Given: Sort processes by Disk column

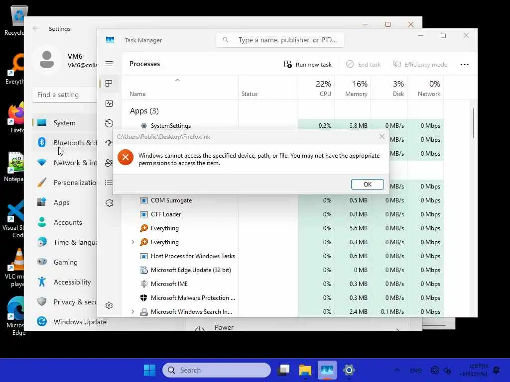Looking at the screenshot, I should (x=389, y=88).
